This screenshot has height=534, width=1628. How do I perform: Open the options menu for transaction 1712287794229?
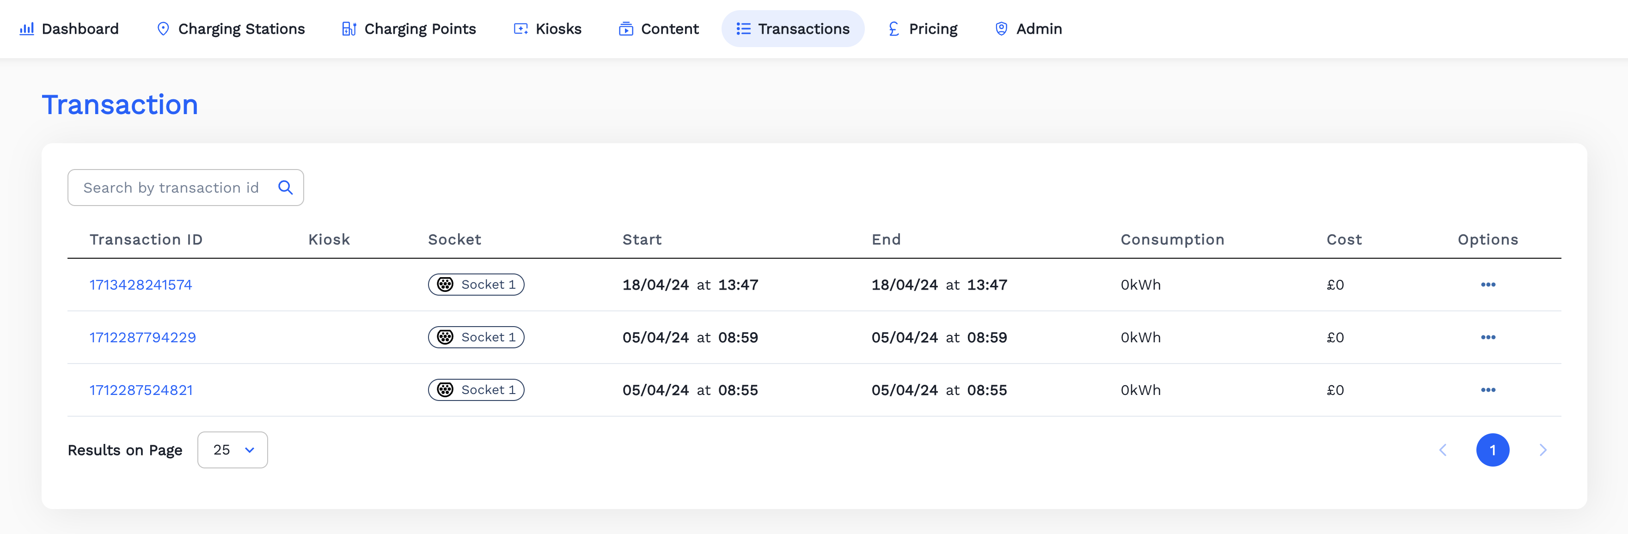pos(1488,337)
